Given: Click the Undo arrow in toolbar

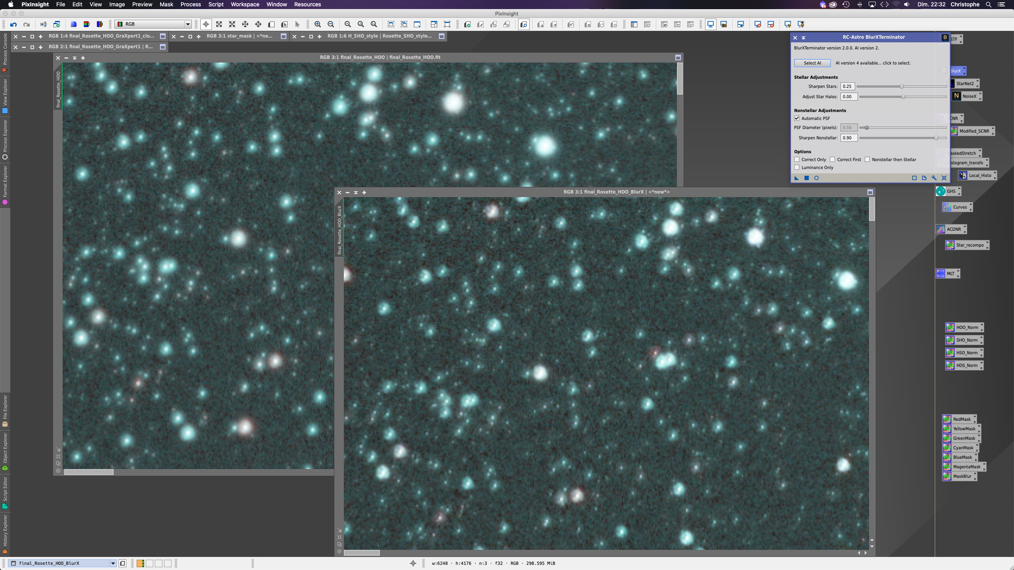Looking at the screenshot, I should (13, 24).
